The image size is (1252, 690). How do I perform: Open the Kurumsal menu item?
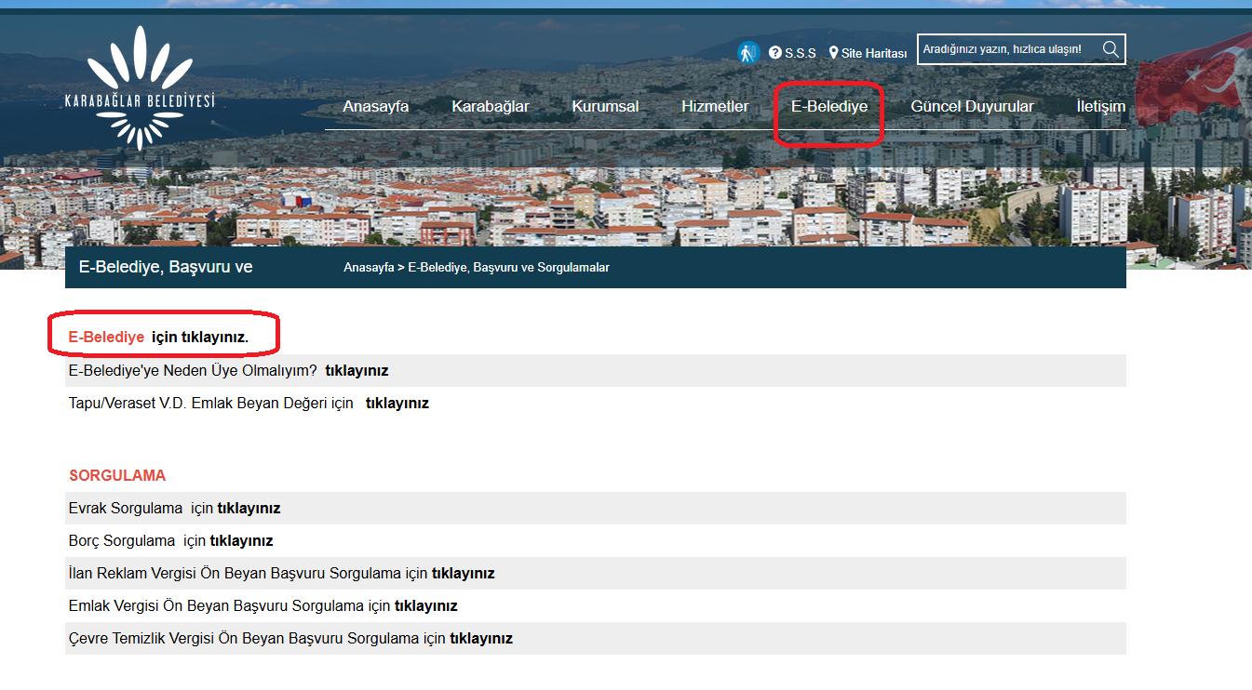pos(605,106)
